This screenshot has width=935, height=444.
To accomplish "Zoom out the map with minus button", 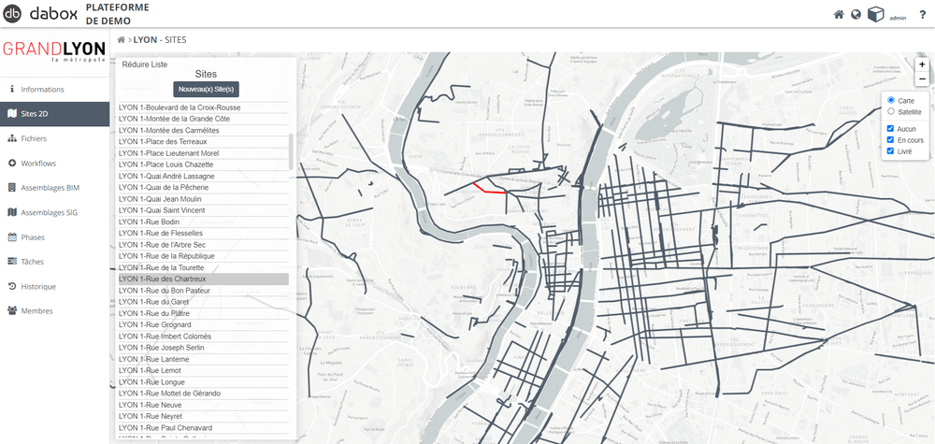I will (x=922, y=79).
